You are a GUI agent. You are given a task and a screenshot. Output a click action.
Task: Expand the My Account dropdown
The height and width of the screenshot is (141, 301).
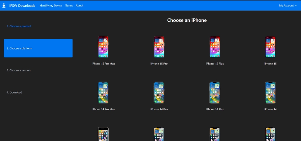(288, 5)
